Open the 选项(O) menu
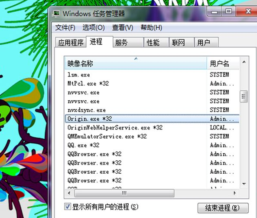 click(x=94, y=27)
